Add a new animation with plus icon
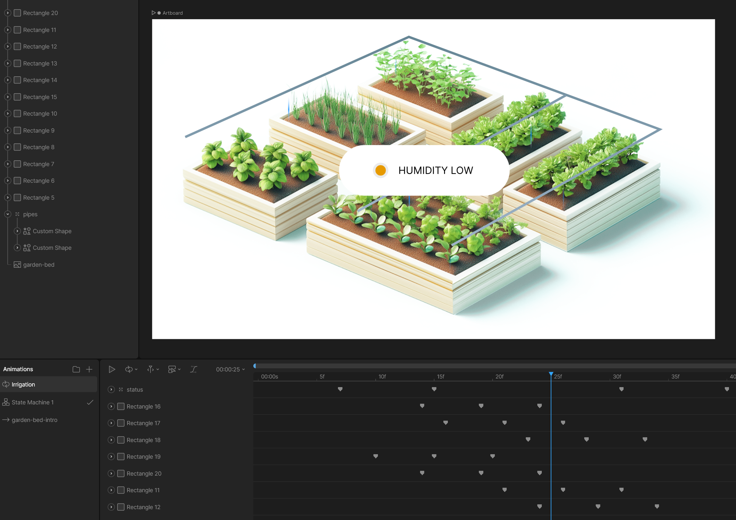The height and width of the screenshot is (520, 736). tap(89, 369)
